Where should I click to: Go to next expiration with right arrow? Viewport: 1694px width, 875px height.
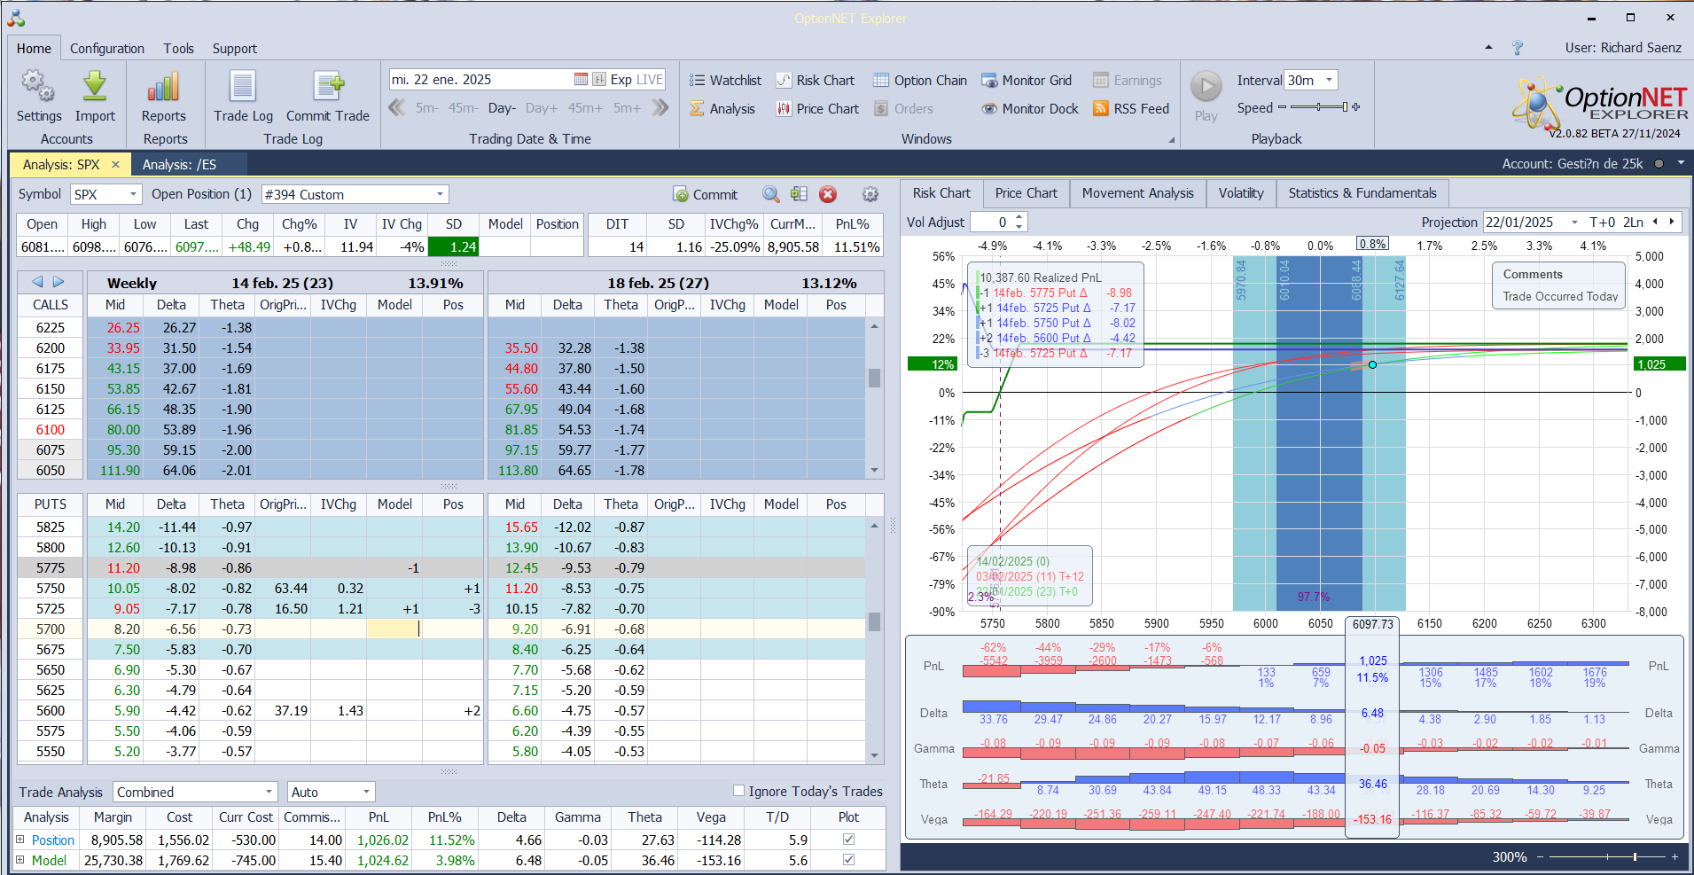pos(59,282)
